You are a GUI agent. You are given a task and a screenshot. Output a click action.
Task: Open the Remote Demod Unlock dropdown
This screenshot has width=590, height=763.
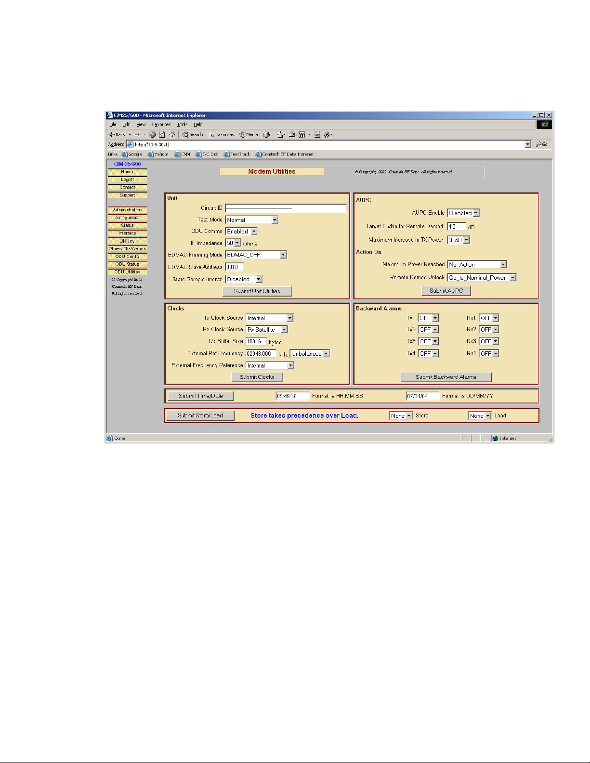point(482,278)
